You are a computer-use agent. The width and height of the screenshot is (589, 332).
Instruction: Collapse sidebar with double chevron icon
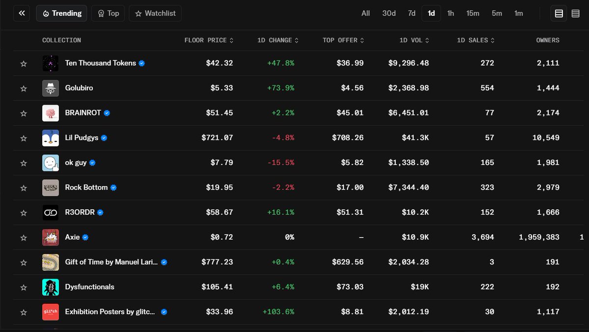coord(22,13)
